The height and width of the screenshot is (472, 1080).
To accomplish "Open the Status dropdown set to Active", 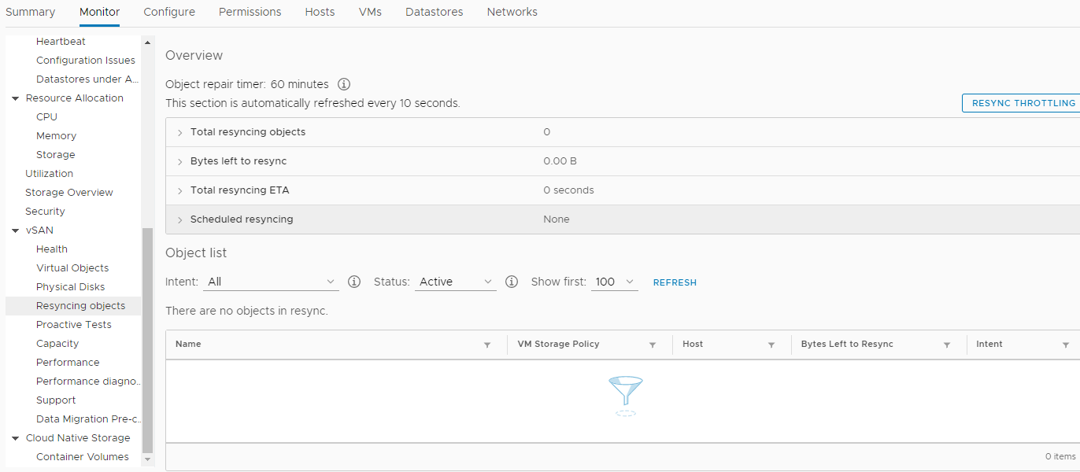I will point(456,282).
